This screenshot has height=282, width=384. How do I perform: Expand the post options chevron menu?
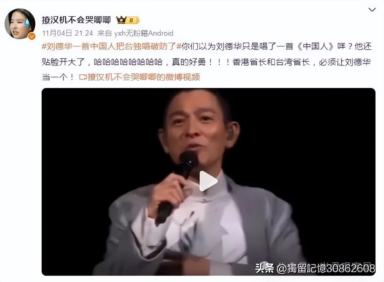pos(372,10)
